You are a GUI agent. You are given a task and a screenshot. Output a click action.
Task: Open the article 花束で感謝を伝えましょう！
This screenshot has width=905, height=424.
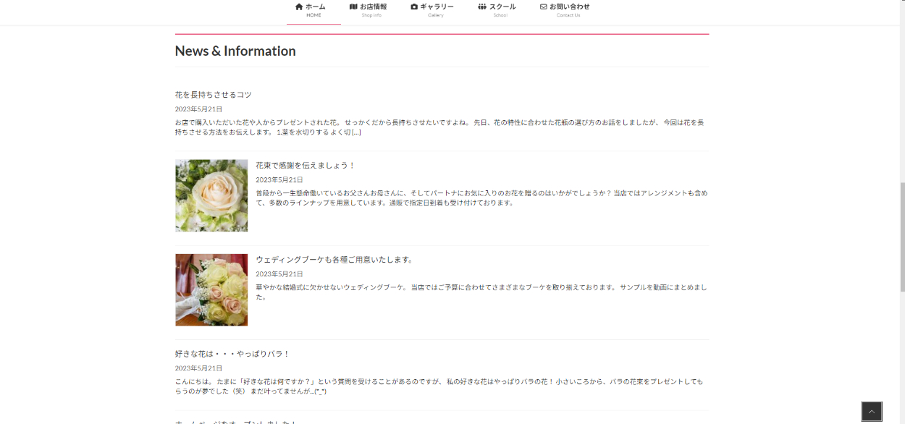306,166
